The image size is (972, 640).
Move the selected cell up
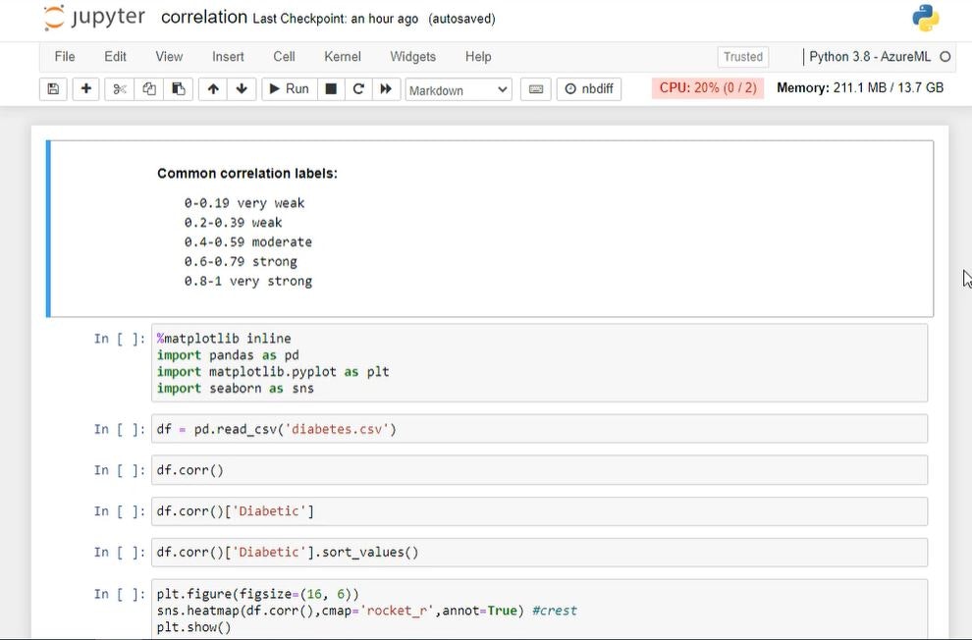click(212, 89)
